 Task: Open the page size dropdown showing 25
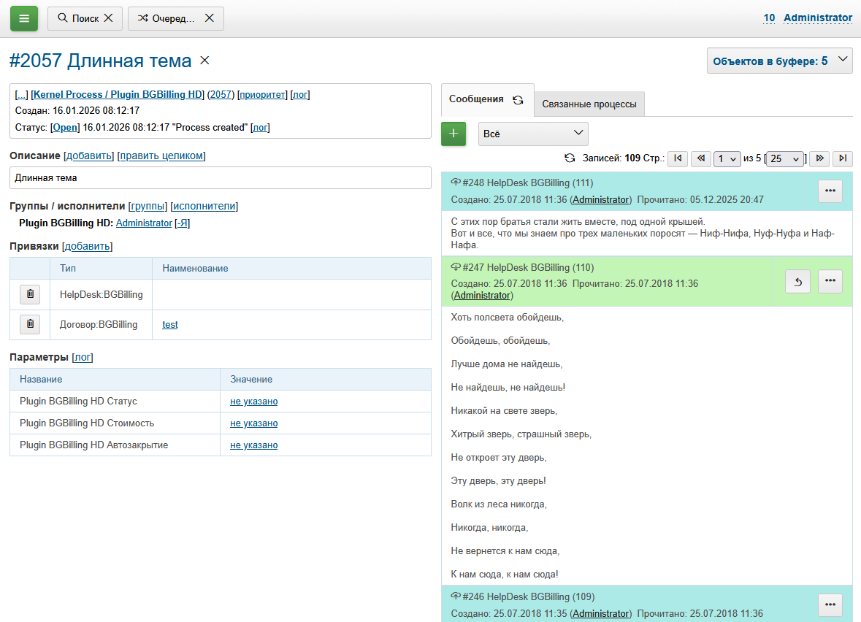pos(785,158)
